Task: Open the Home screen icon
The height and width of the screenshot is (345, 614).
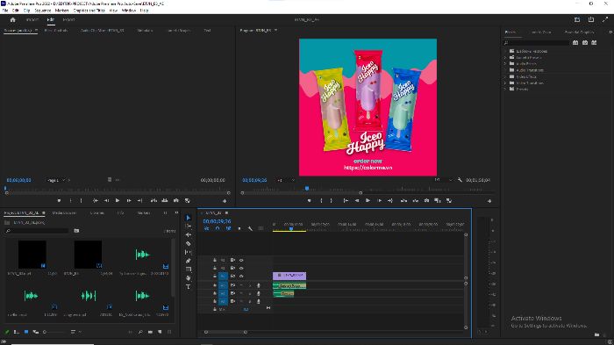Action: click(x=12, y=19)
